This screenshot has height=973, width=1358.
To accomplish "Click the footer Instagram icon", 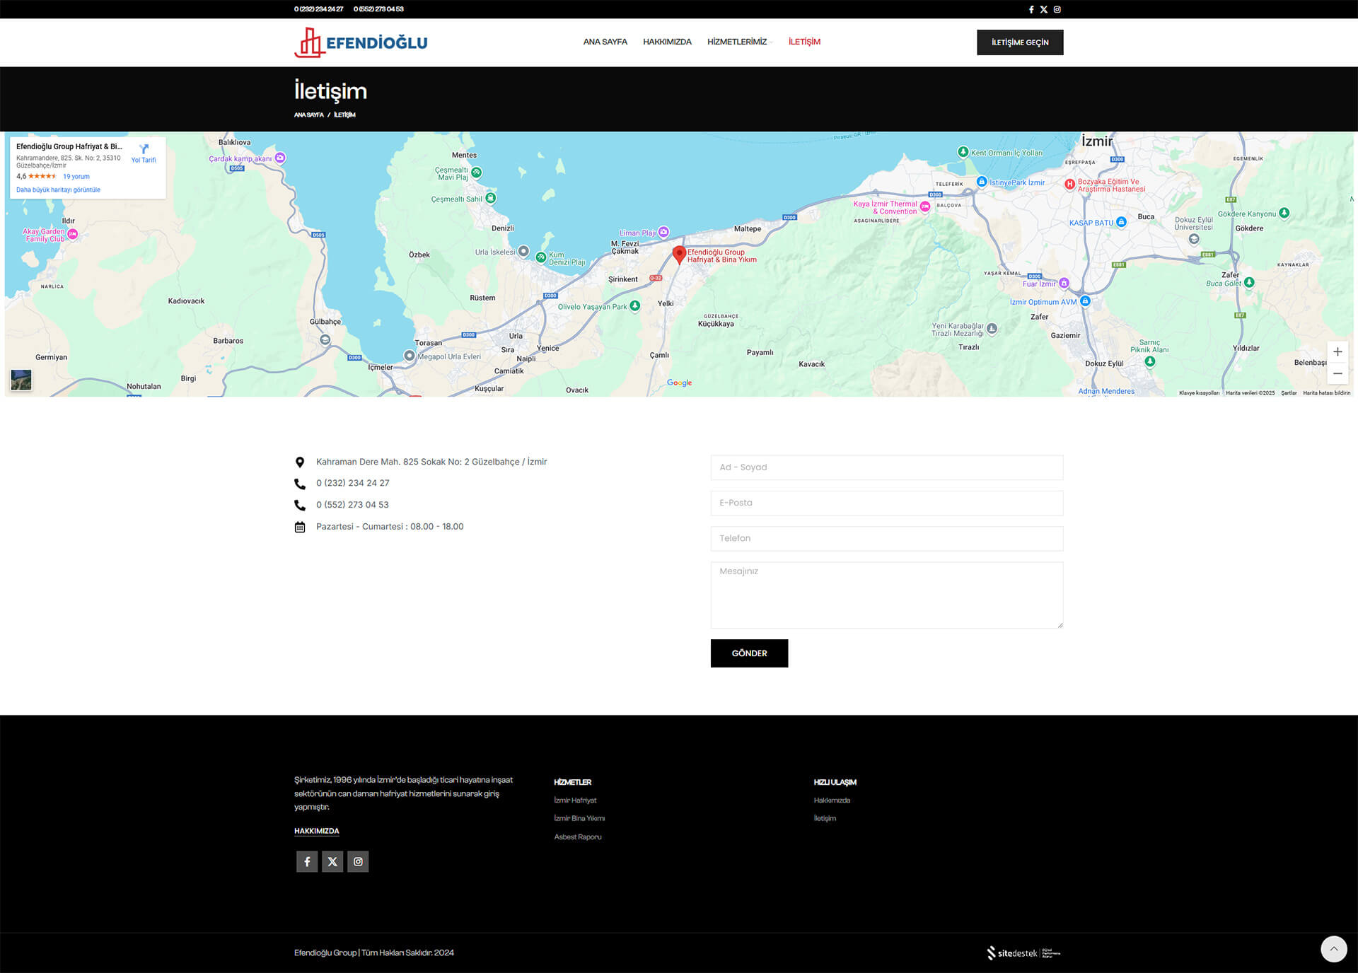I will point(358,861).
